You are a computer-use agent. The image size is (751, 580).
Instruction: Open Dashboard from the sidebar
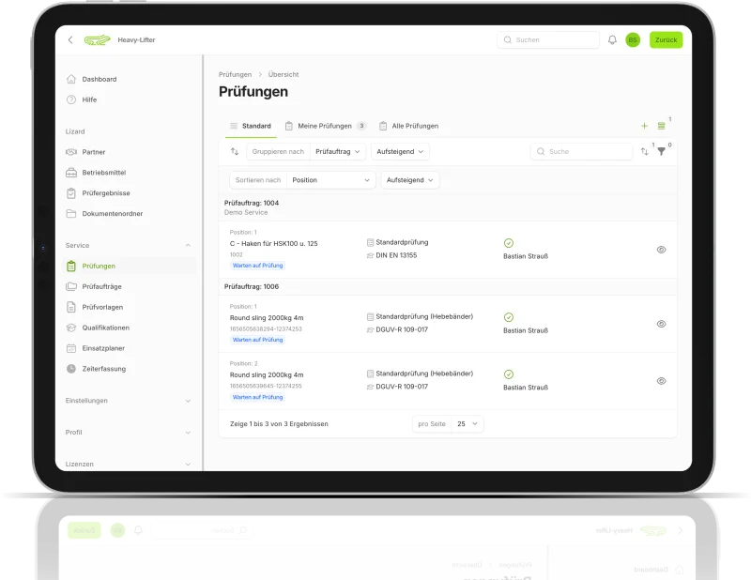click(99, 79)
